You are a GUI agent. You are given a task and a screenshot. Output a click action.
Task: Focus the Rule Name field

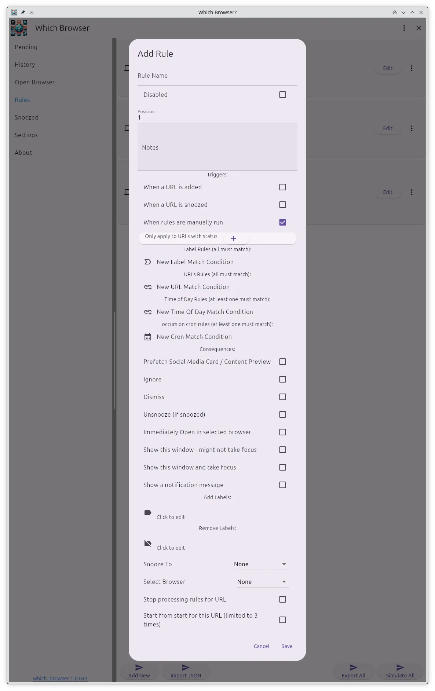[x=217, y=76]
